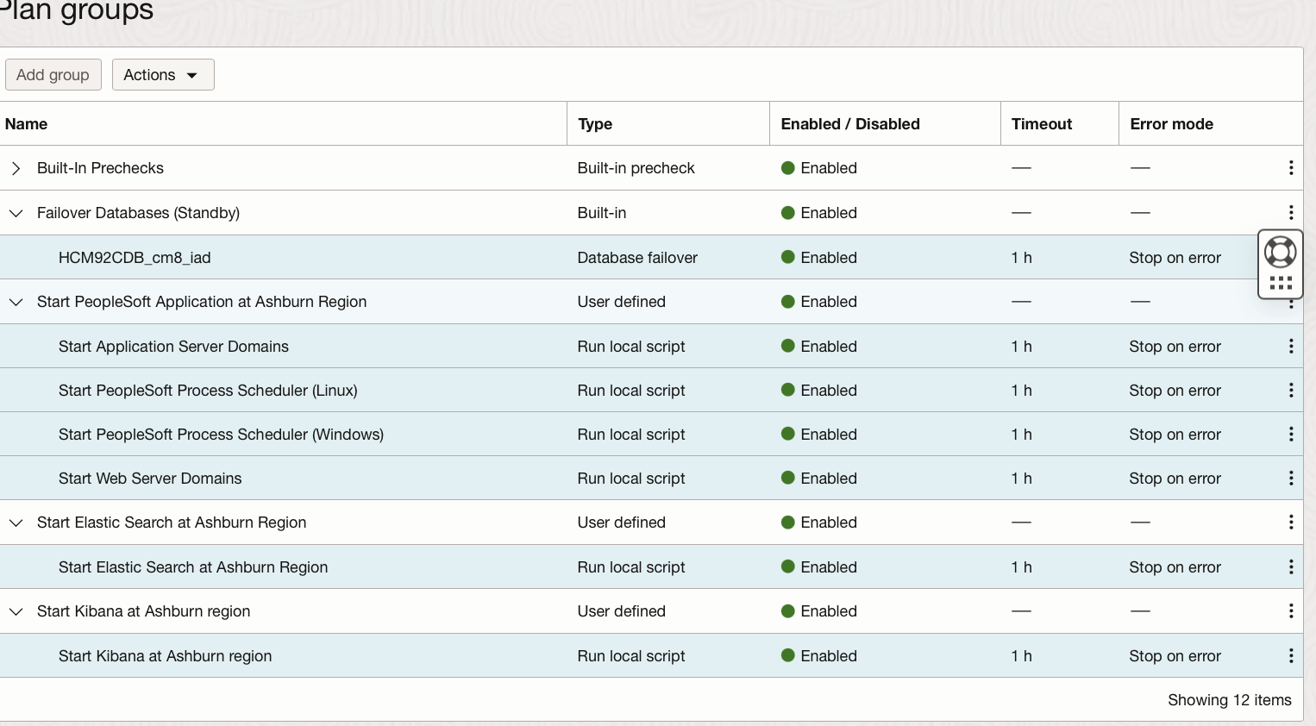Open kebab menu for Start Kibana run local script step
1316x726 pixels.
[1290, 656]
